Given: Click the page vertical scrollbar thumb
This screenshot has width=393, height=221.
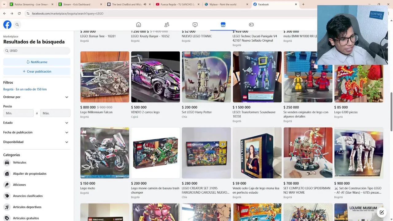Looking at the screenshot, I should (x=391, y=111).
